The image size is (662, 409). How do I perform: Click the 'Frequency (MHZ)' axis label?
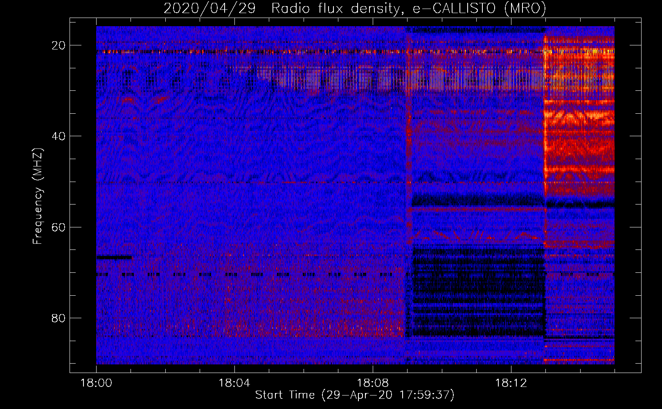click(38, 196)
